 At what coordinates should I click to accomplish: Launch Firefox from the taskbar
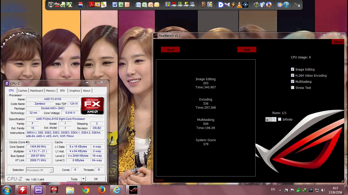pos(102,190)
